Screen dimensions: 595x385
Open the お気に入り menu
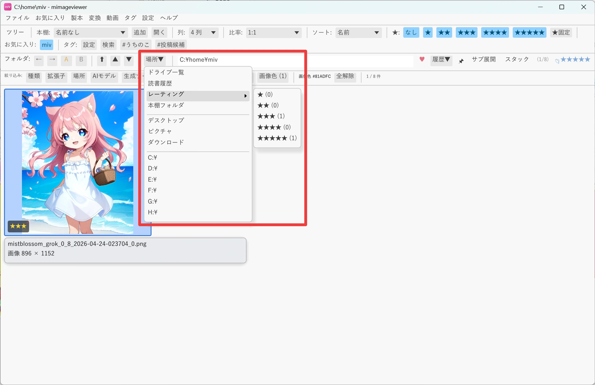click(x=50, y=18)
